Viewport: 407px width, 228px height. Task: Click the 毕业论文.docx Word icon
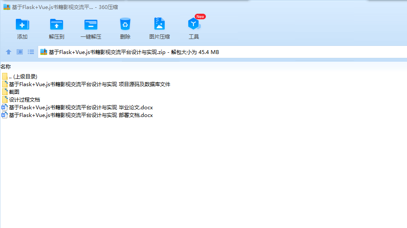(x=4, y=108)
